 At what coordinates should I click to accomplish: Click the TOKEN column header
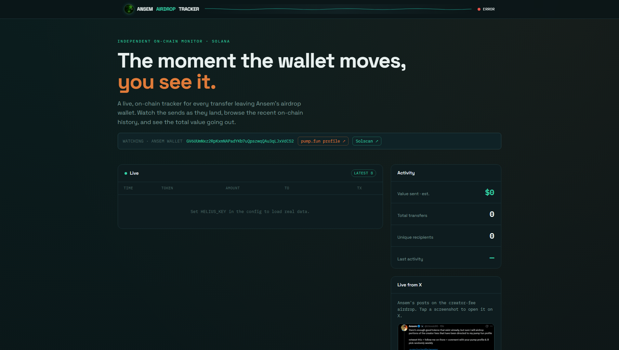(167, 188)
